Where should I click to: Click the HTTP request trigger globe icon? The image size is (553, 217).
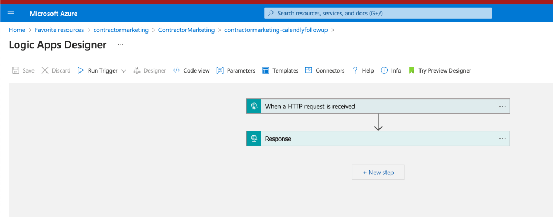coord(254,106)
